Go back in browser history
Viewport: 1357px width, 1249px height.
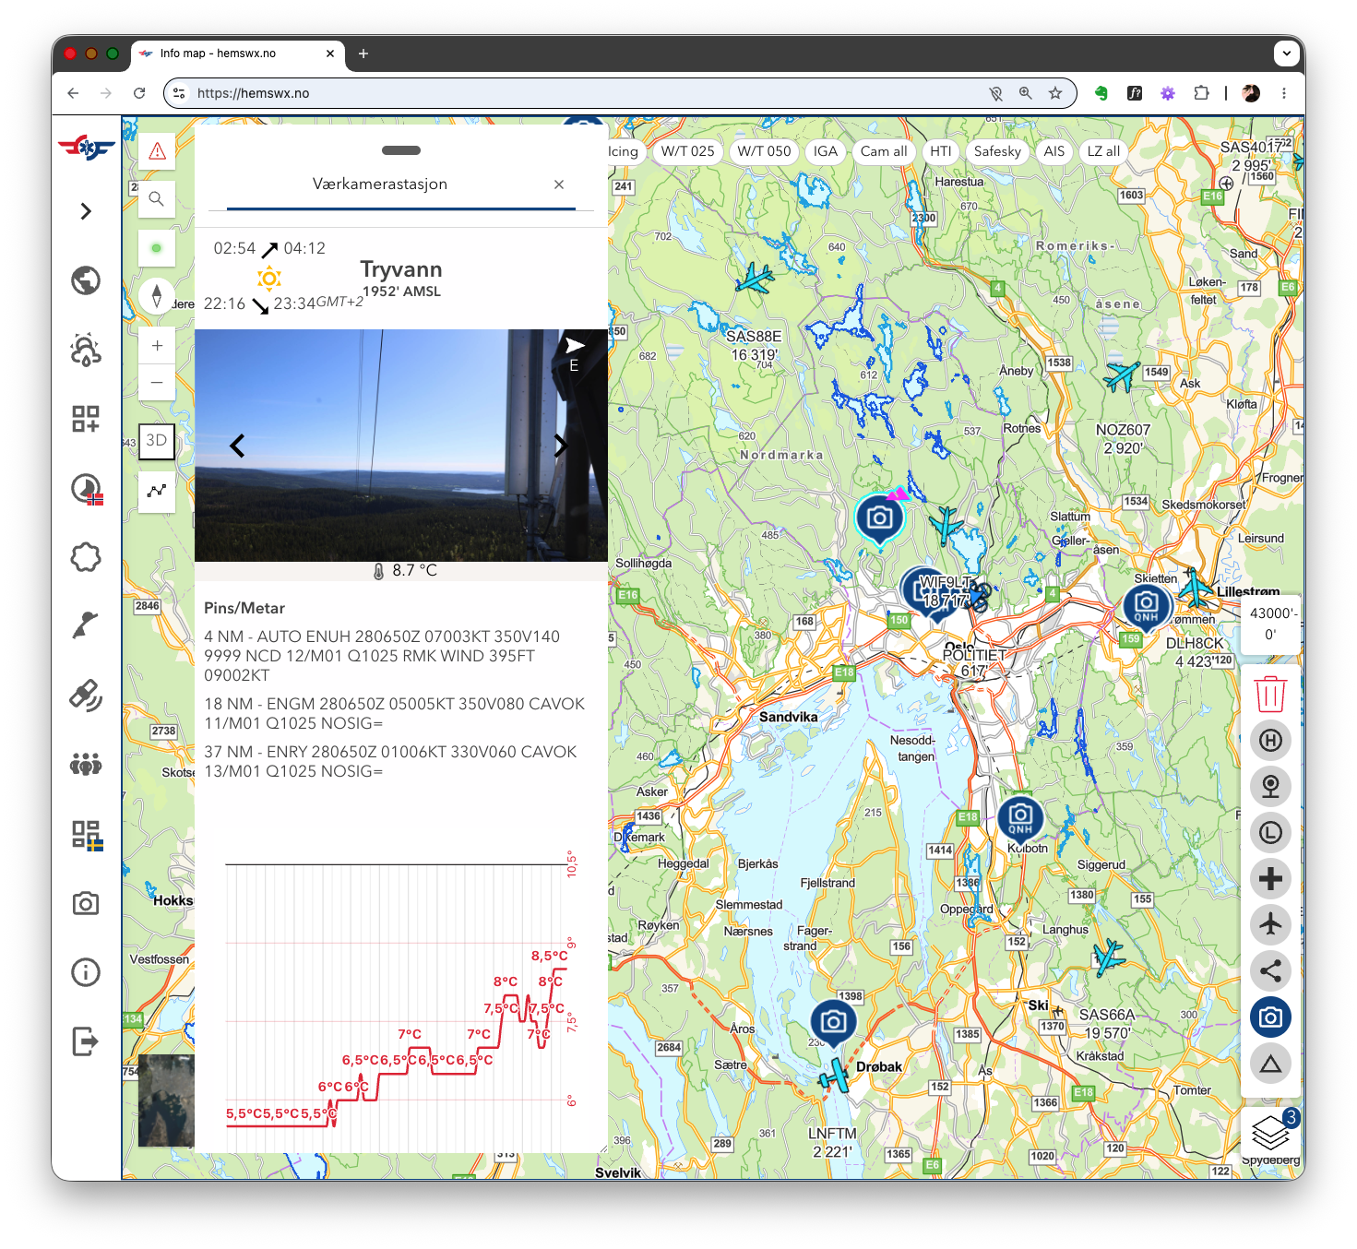73,93
